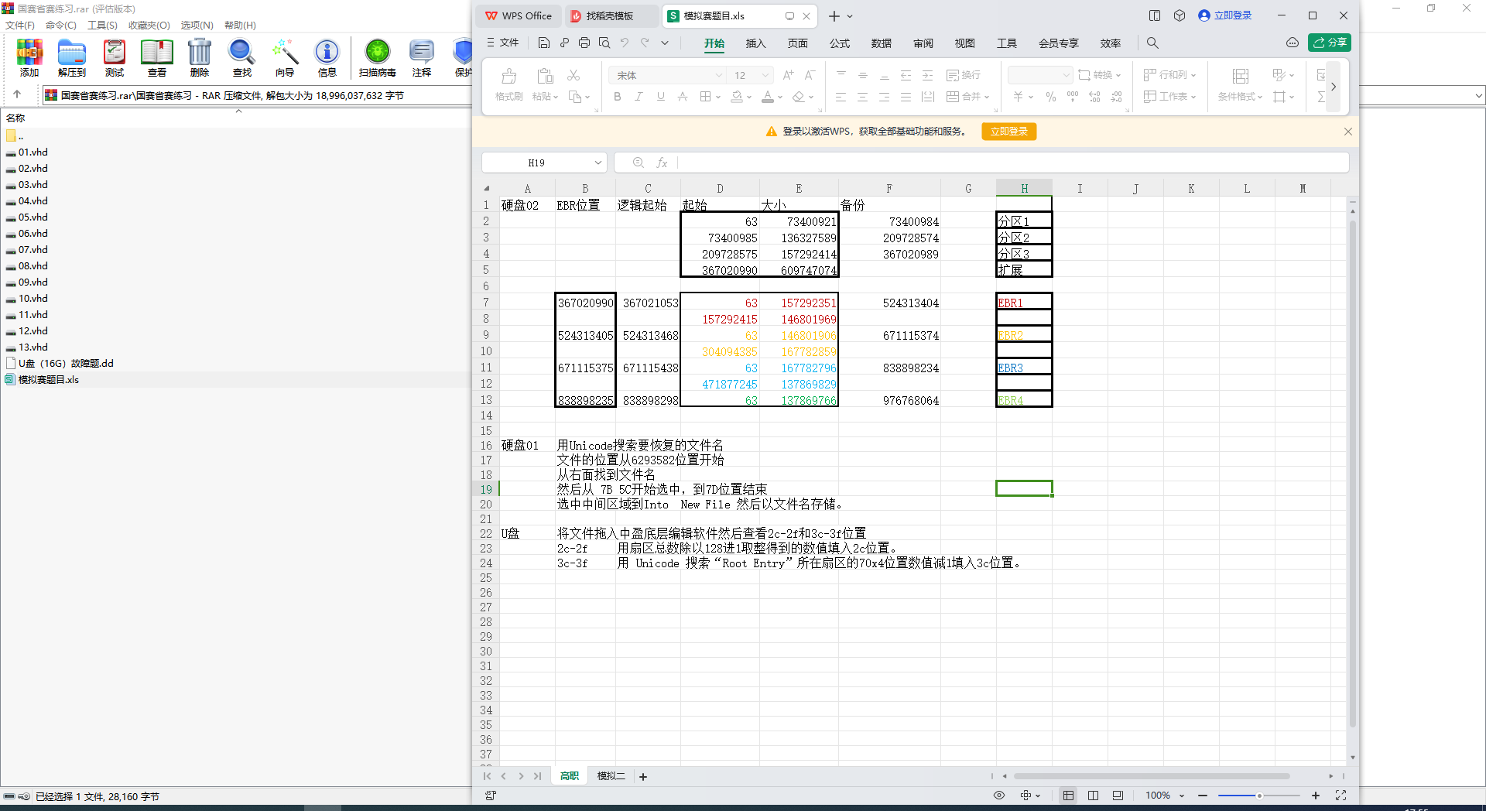Toggle italic formatting in WPS ribbon
Viewport: 1486px width, 811px height.
tap(639, 97)
